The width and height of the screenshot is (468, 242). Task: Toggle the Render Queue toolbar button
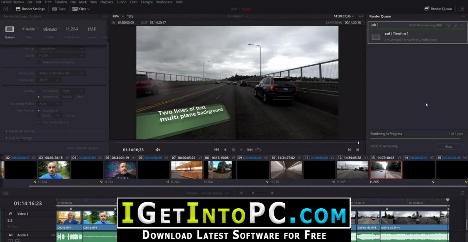click(438, 9)
